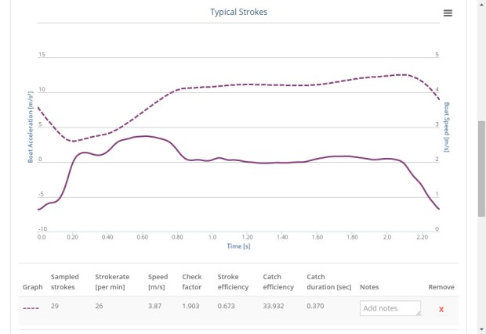Click the Typical Strokes chart title
486x334 pixels.
click(238, 13)
